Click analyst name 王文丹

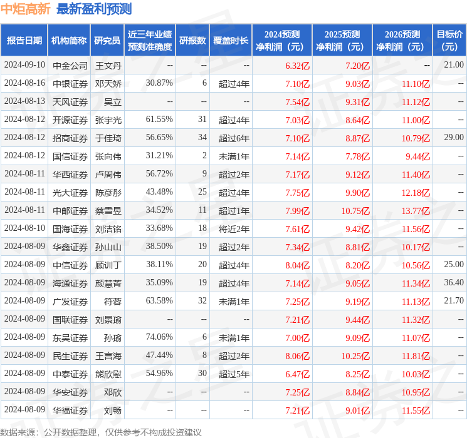click(108, 66)
